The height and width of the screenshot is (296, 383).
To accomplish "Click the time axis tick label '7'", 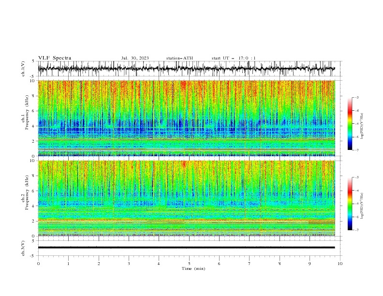I will [250, 264].
